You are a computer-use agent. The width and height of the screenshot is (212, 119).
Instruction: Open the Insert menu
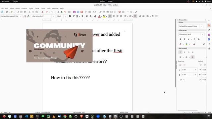tap(18, 9)
